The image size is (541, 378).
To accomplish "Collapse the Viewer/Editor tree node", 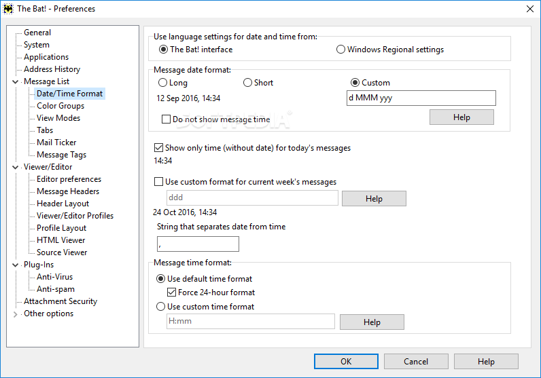I will pos(15,167).
